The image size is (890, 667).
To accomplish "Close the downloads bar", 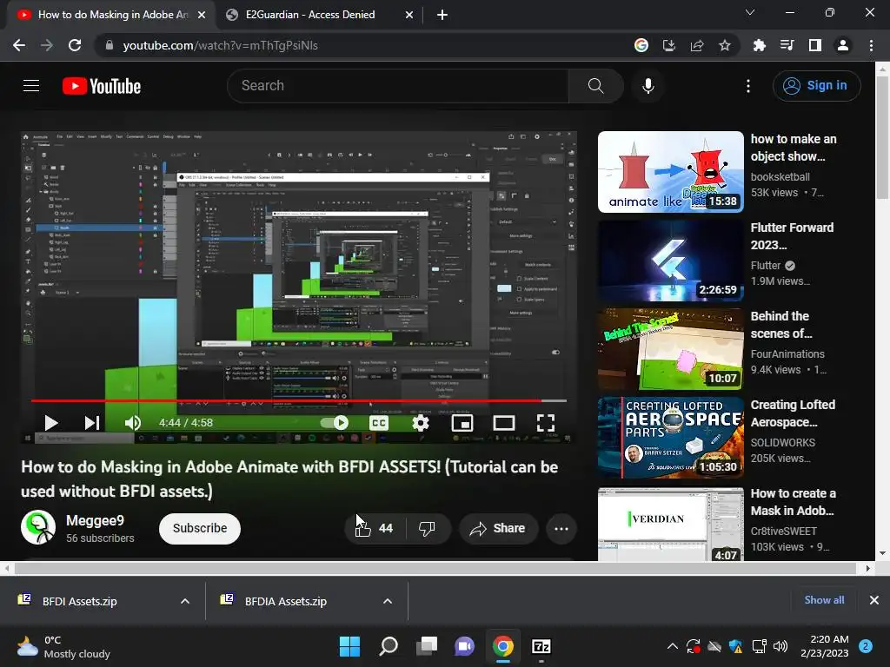I will click(874, 600).
